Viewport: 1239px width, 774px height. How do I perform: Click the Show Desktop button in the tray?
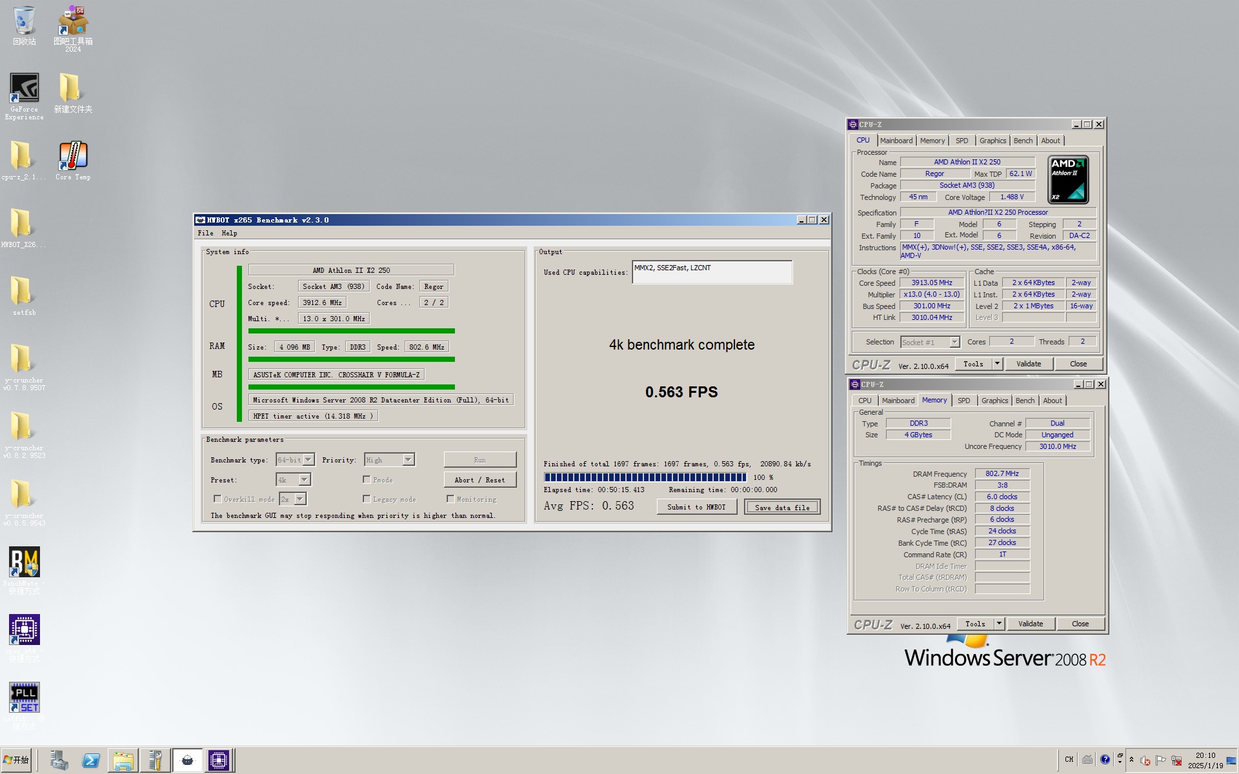[x=1233, y=760]
